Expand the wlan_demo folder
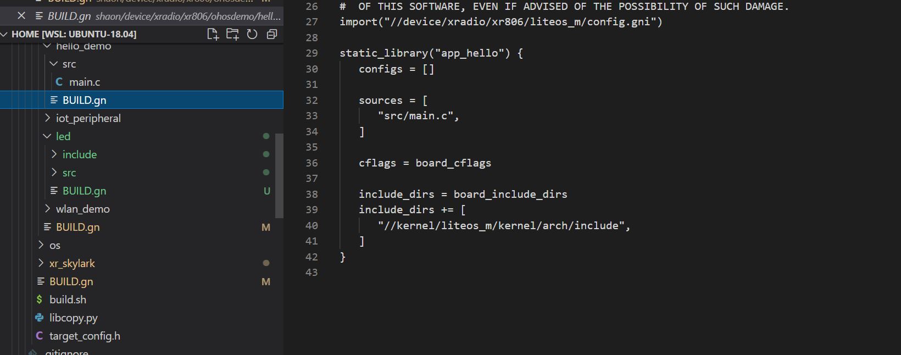Image resolution: width=901 pixels, height=355 pixels. click(x=47, y=209)
